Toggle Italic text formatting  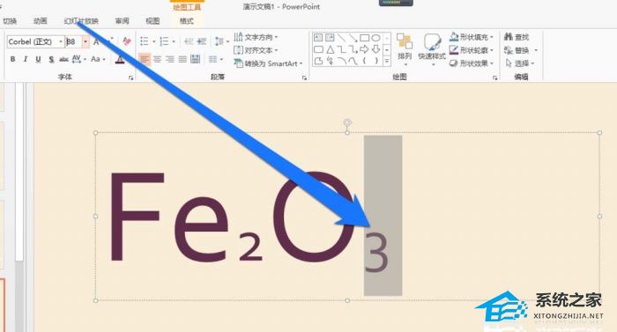tap(26, 59)
